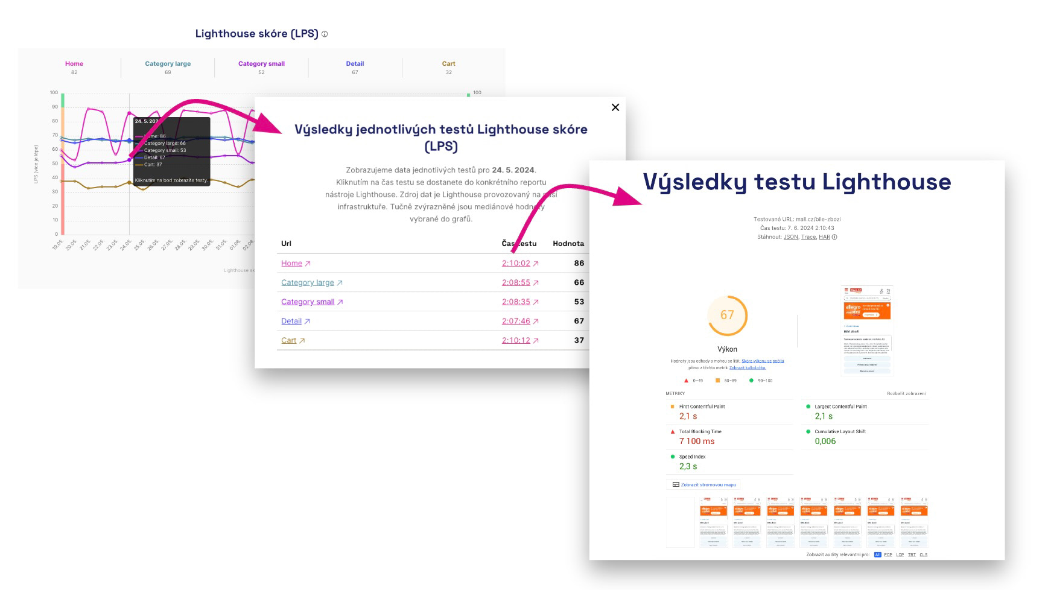Click external arrow icon beside Cart link
The image size is (1048, 590).
point(302,341)
